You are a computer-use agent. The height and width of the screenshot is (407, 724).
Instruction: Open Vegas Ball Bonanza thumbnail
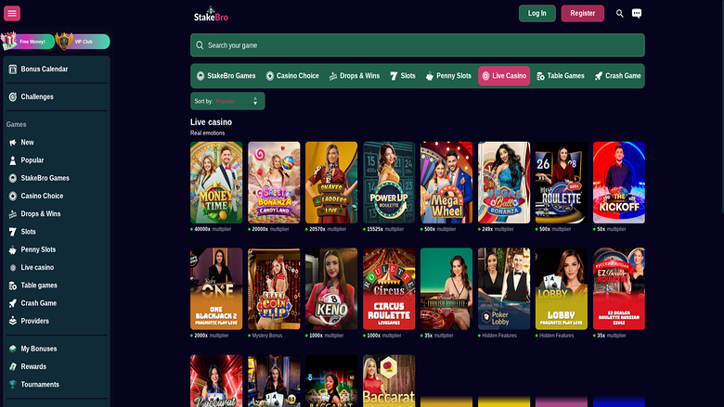coord(504,183)
